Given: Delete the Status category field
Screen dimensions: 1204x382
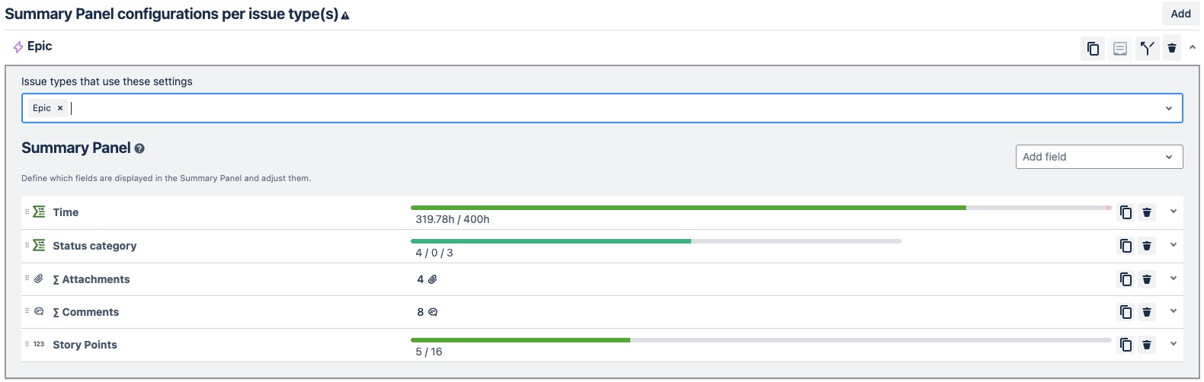Looking at the screenshot, I should click(1147, 246).
